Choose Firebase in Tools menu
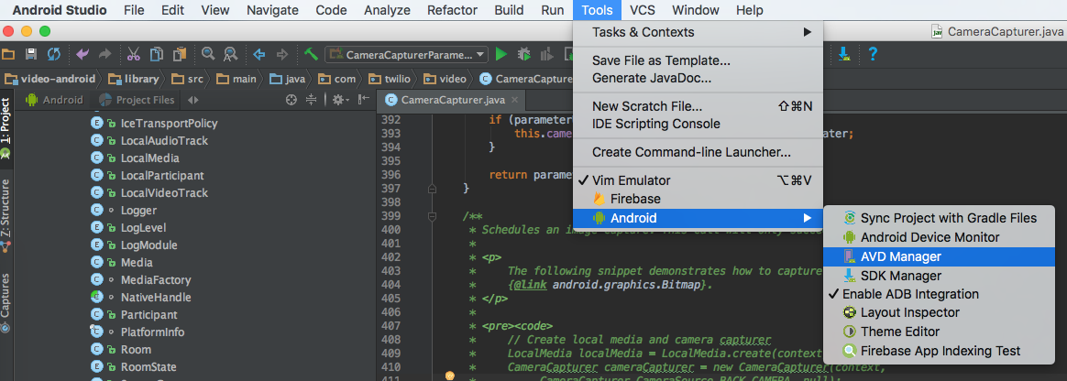The height and width of the screenshot is (381, 1067). tap(698, 200)
